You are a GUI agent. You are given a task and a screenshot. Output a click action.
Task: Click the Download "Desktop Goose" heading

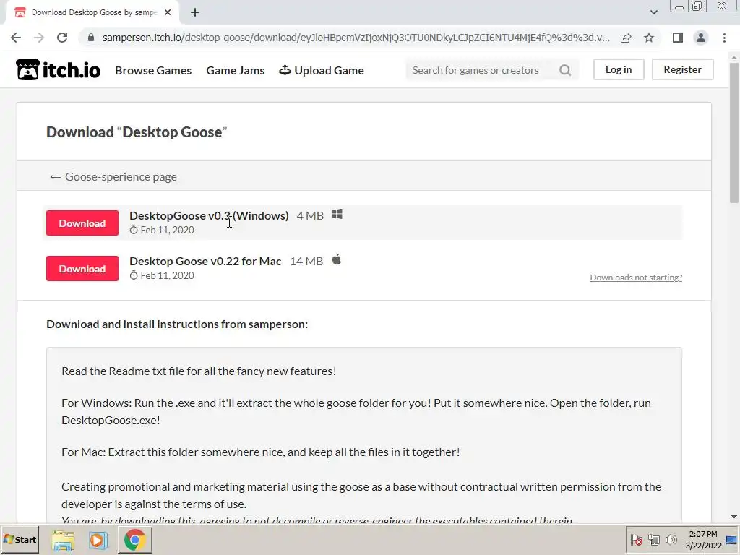[x=137, y=132]
